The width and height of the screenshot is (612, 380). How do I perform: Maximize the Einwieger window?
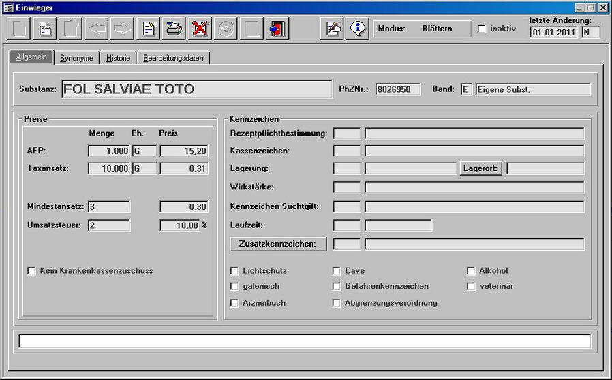591,7
